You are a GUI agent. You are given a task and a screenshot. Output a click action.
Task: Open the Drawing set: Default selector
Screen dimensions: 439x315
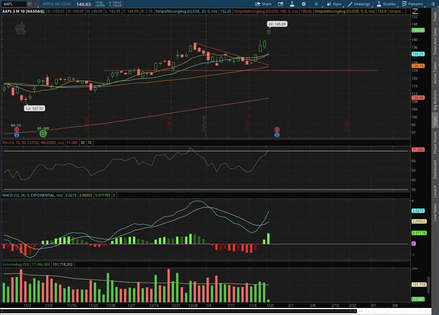[x=411, y=311]
